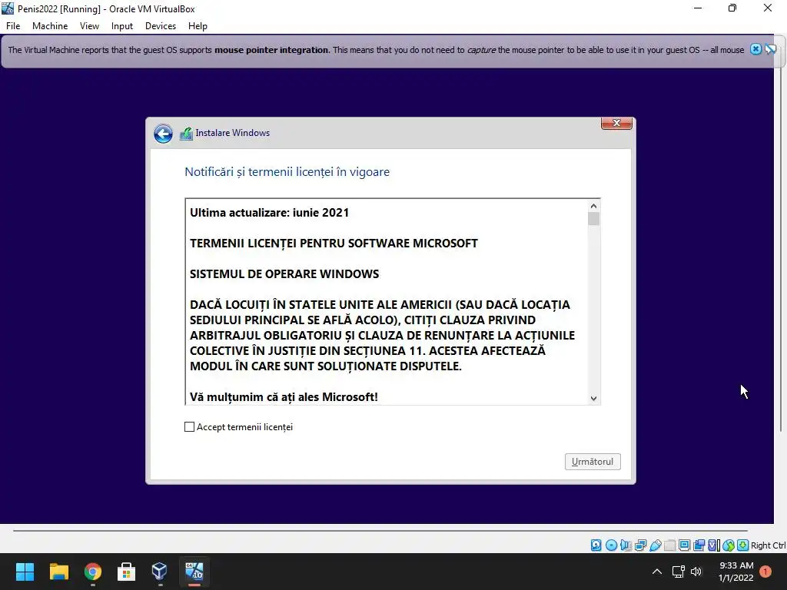Close the Instalare Windows dialog
Screen dimensions: 787x590
tap(616, 123)
